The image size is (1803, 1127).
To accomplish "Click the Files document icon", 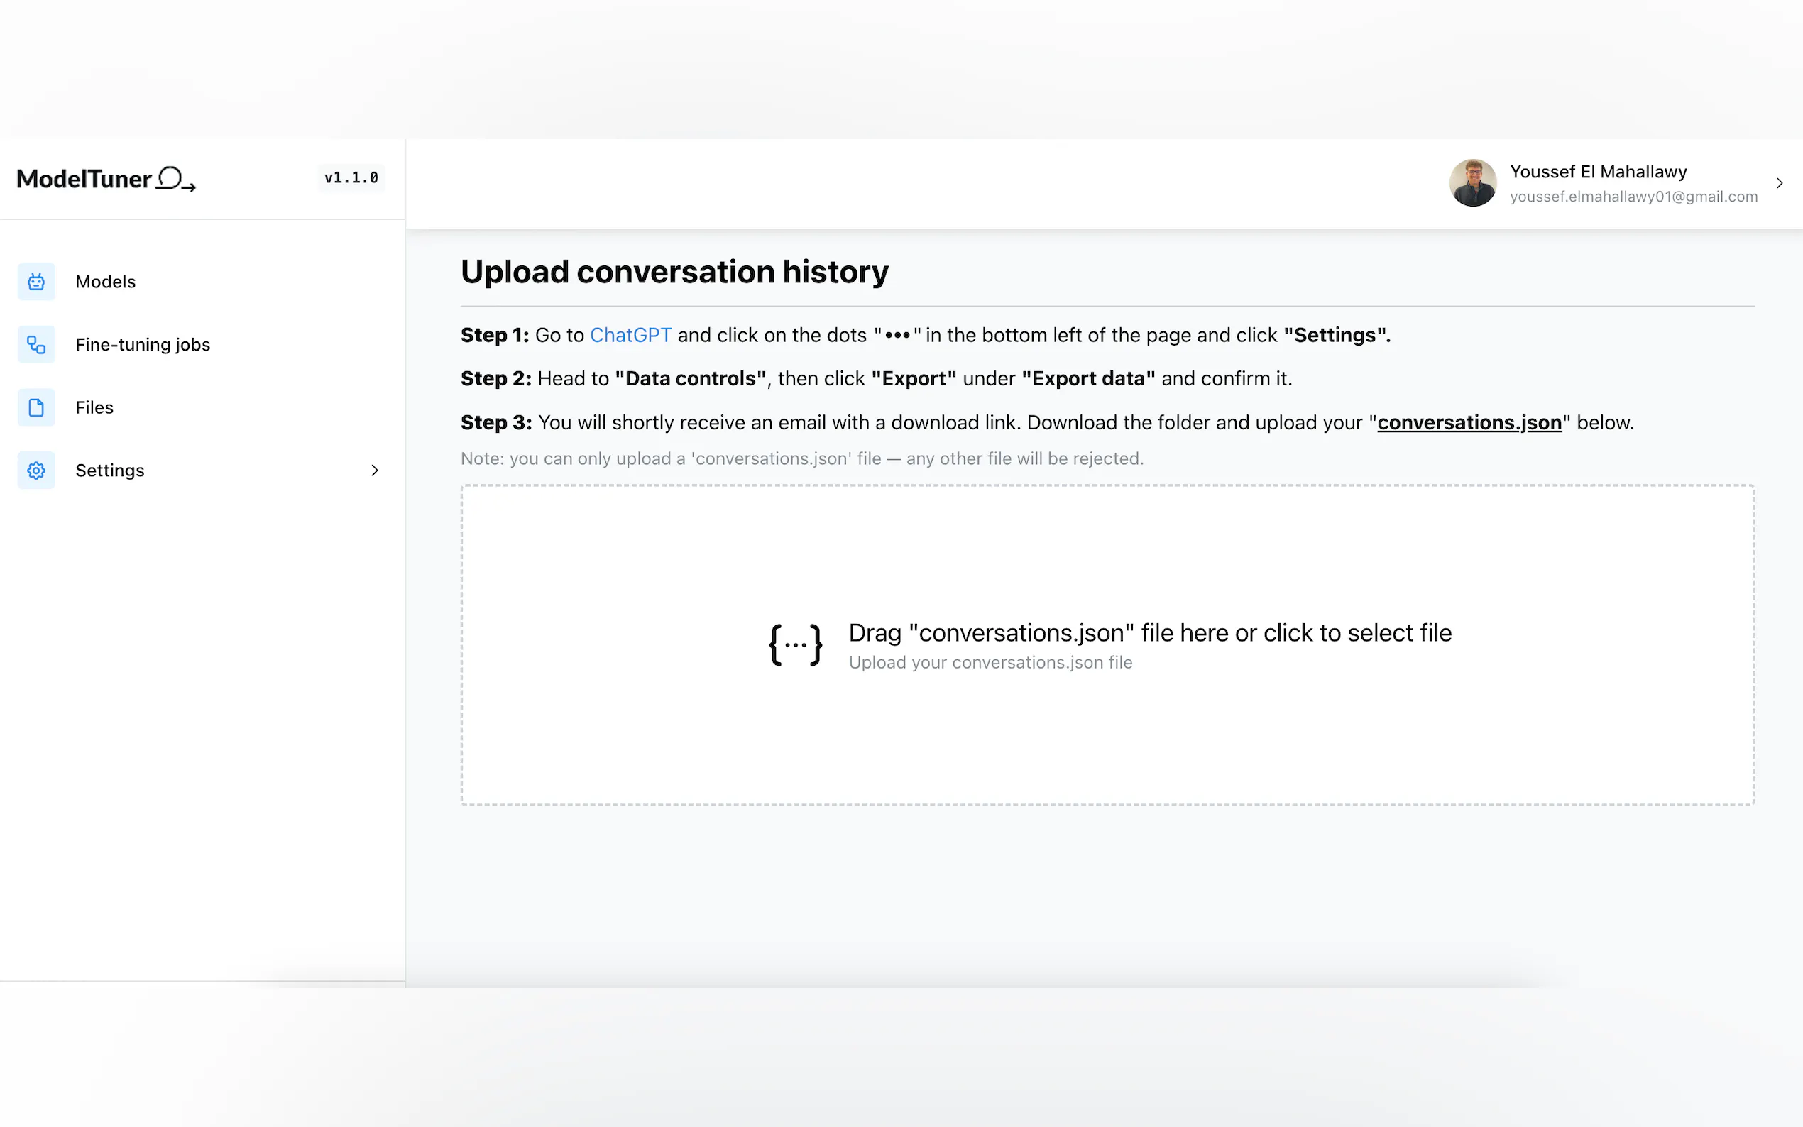I will point(35,407).
